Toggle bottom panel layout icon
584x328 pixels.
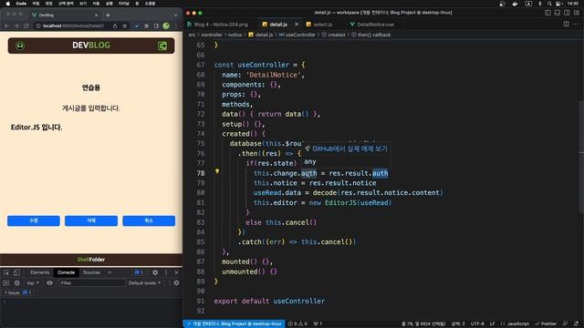coord(558,13)
